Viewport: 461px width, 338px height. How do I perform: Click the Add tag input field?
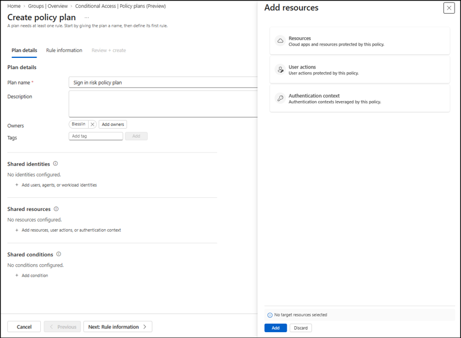(96, 136)
